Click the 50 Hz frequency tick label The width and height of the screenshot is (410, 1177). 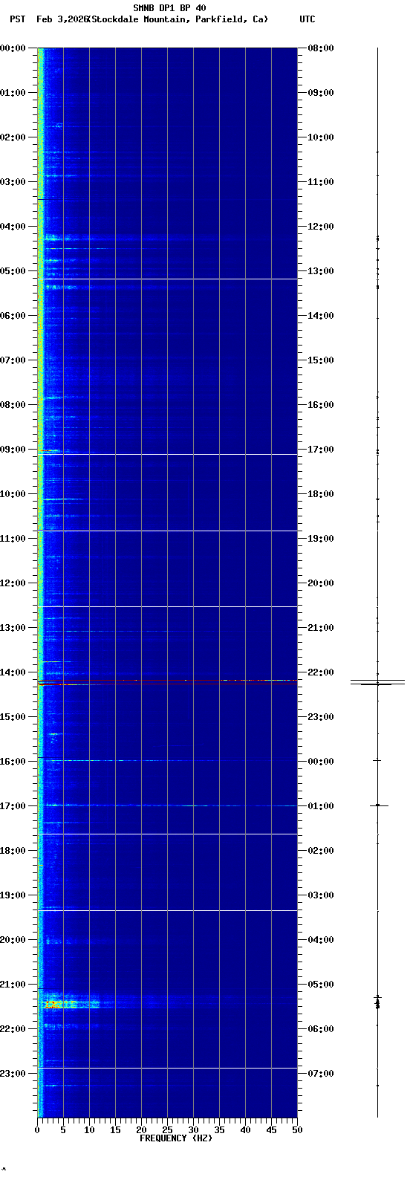click(x=297, y=1130)
